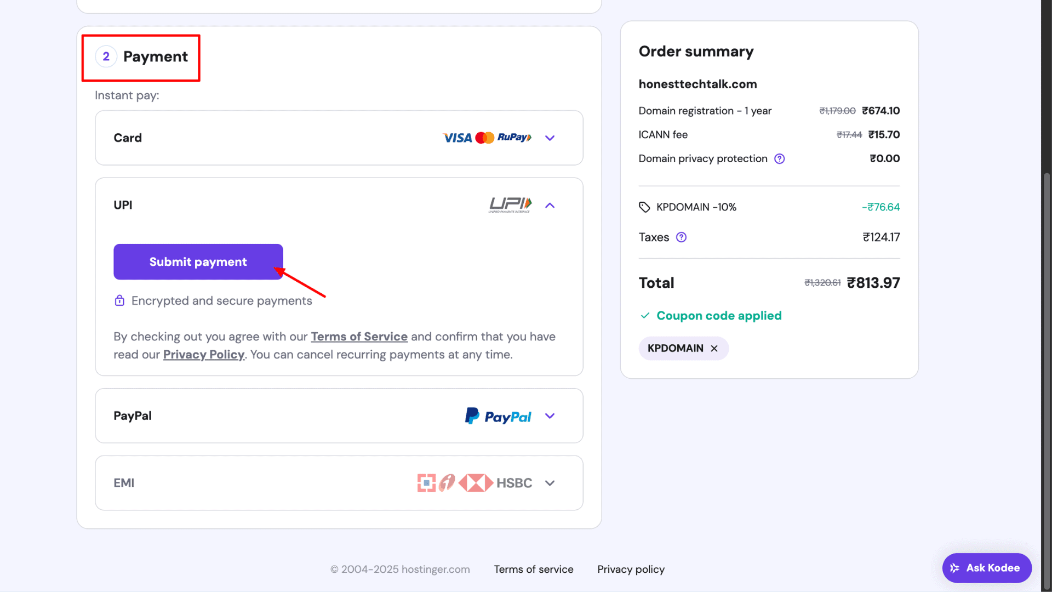Open footer Terms of service link
This screenshot has width=1052, height=592.
(533, 570)
